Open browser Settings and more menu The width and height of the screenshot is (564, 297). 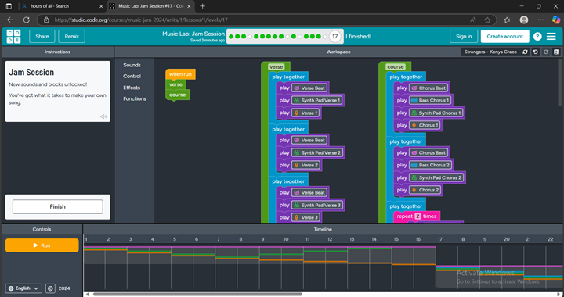(540, 20)
